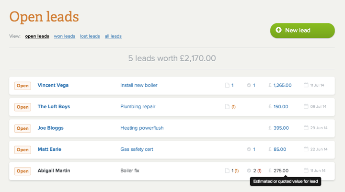Image resolution: width=345 pixels, height=192 pixels.
Task: Click the Open status badge for Matt Earle
Action: (x=23, y=149)
